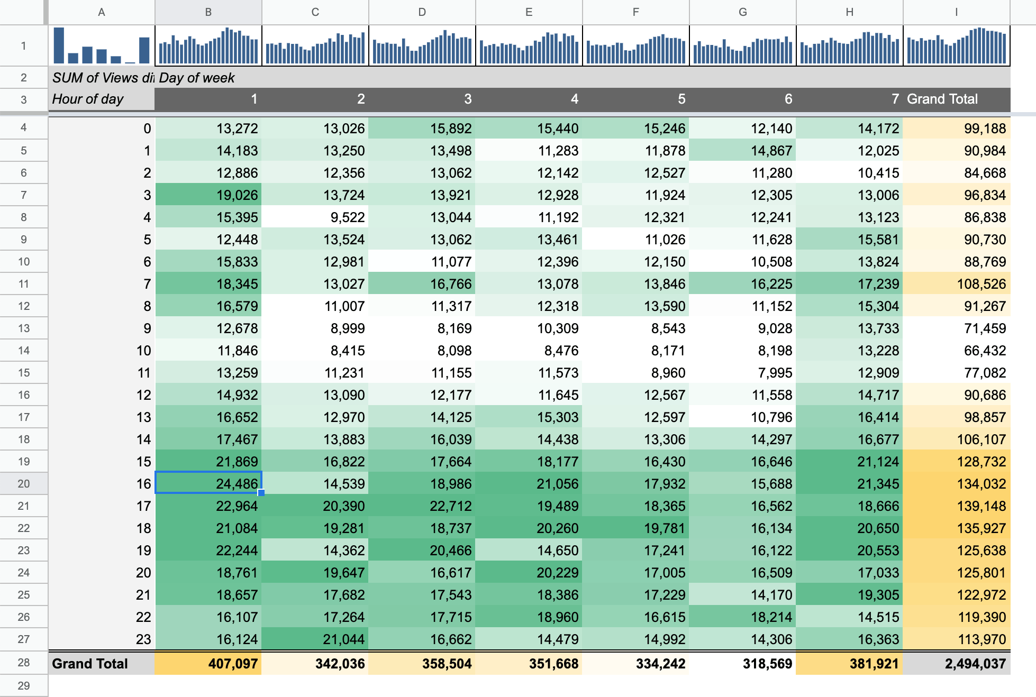Select row total 139,148

tap(957, 506)
